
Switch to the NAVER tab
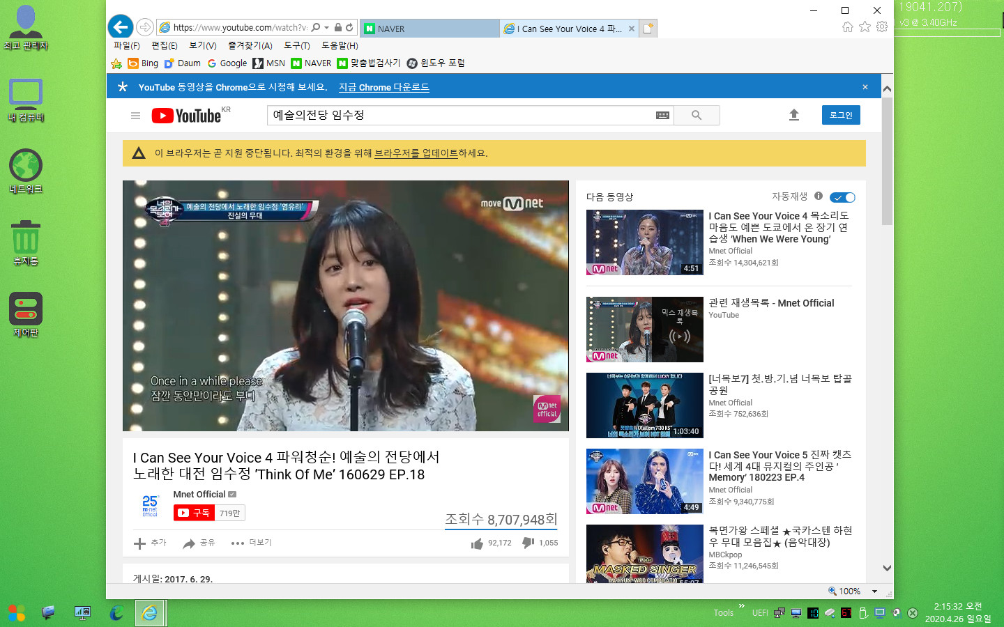point(429,29)
